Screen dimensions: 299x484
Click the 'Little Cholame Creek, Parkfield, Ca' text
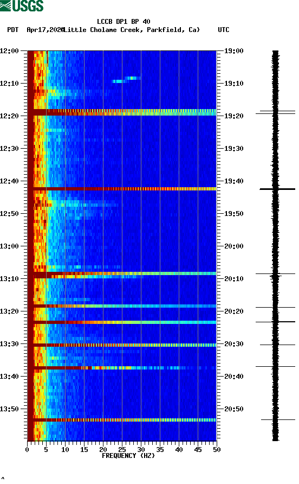132,30
